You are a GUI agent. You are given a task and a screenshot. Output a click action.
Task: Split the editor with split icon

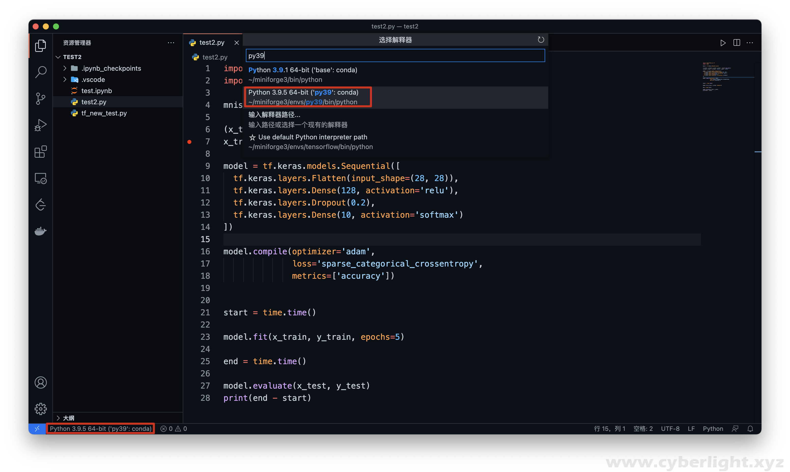(x=737, y=43)
